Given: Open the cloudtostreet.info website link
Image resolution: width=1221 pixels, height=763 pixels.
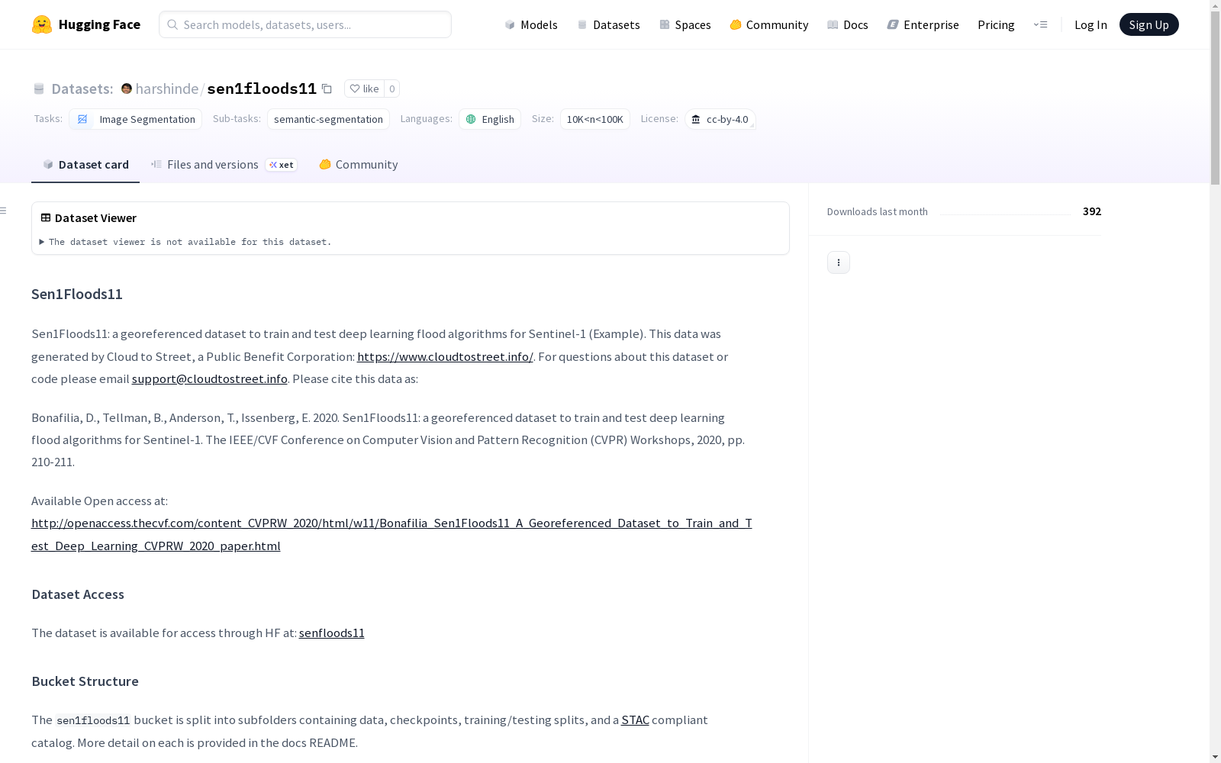Looking at the screenshot, I should [x=445, y=356].
